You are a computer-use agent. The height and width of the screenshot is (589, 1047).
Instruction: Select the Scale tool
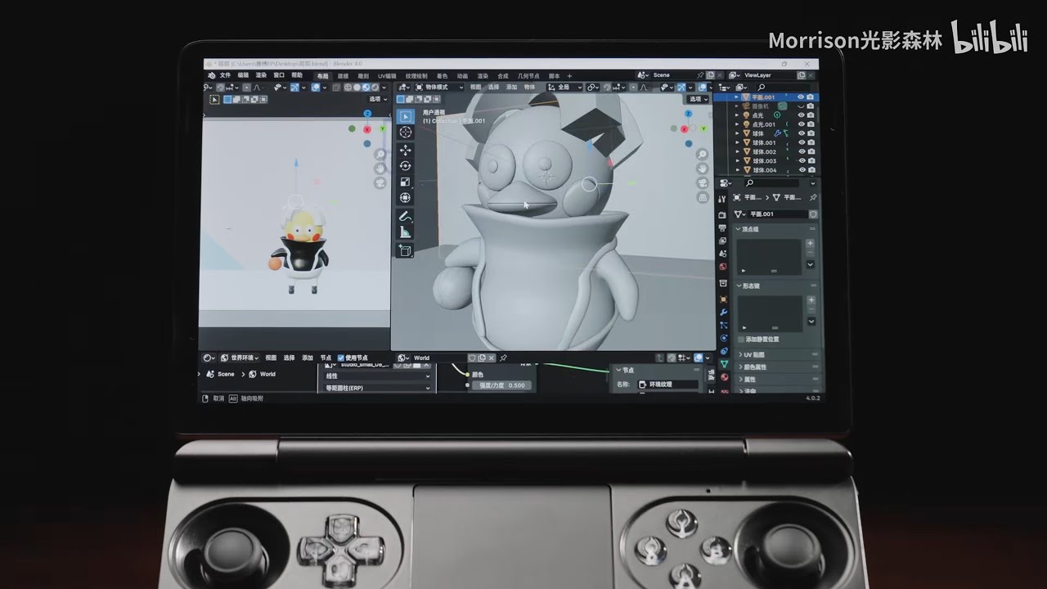point(405,182)
